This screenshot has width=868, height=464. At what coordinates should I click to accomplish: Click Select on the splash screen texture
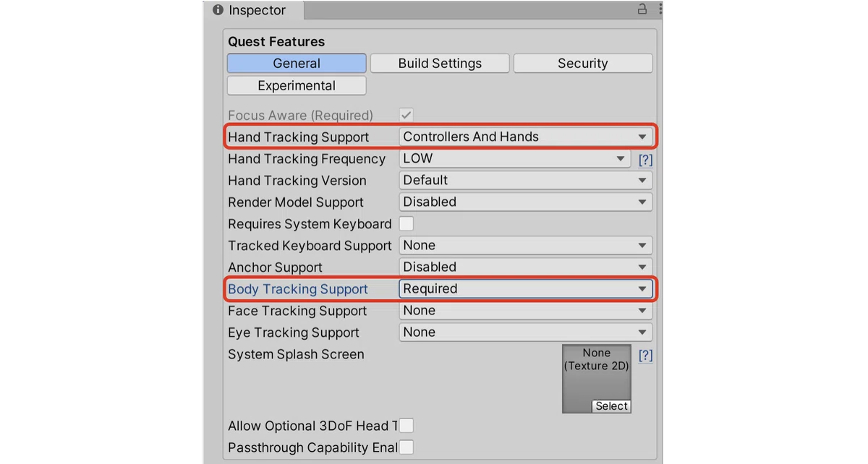click(x=611, y=406)
